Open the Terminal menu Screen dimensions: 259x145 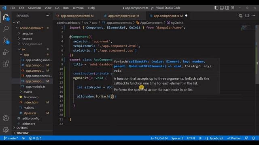tap(78, 8)
